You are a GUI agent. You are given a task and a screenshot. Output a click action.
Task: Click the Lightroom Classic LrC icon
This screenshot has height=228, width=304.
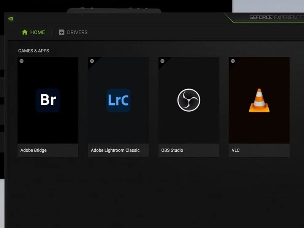click(118, 100)
